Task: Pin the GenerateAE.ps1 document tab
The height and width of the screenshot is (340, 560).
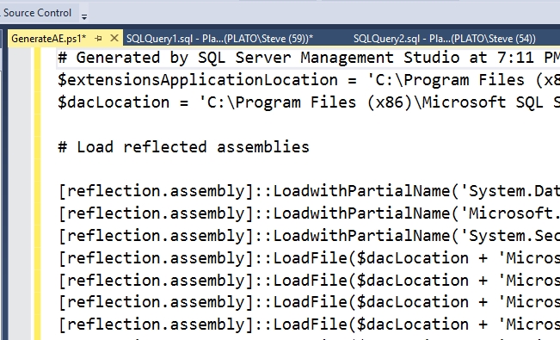Action: click(x=99, y=38)
